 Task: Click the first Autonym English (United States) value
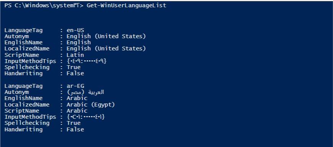(106, 37)
